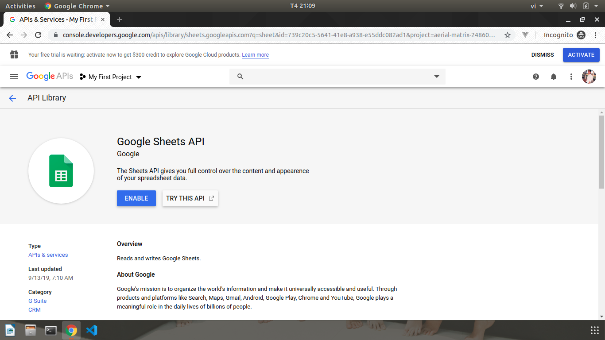Click the user account avatar

(x=589, y=77)
